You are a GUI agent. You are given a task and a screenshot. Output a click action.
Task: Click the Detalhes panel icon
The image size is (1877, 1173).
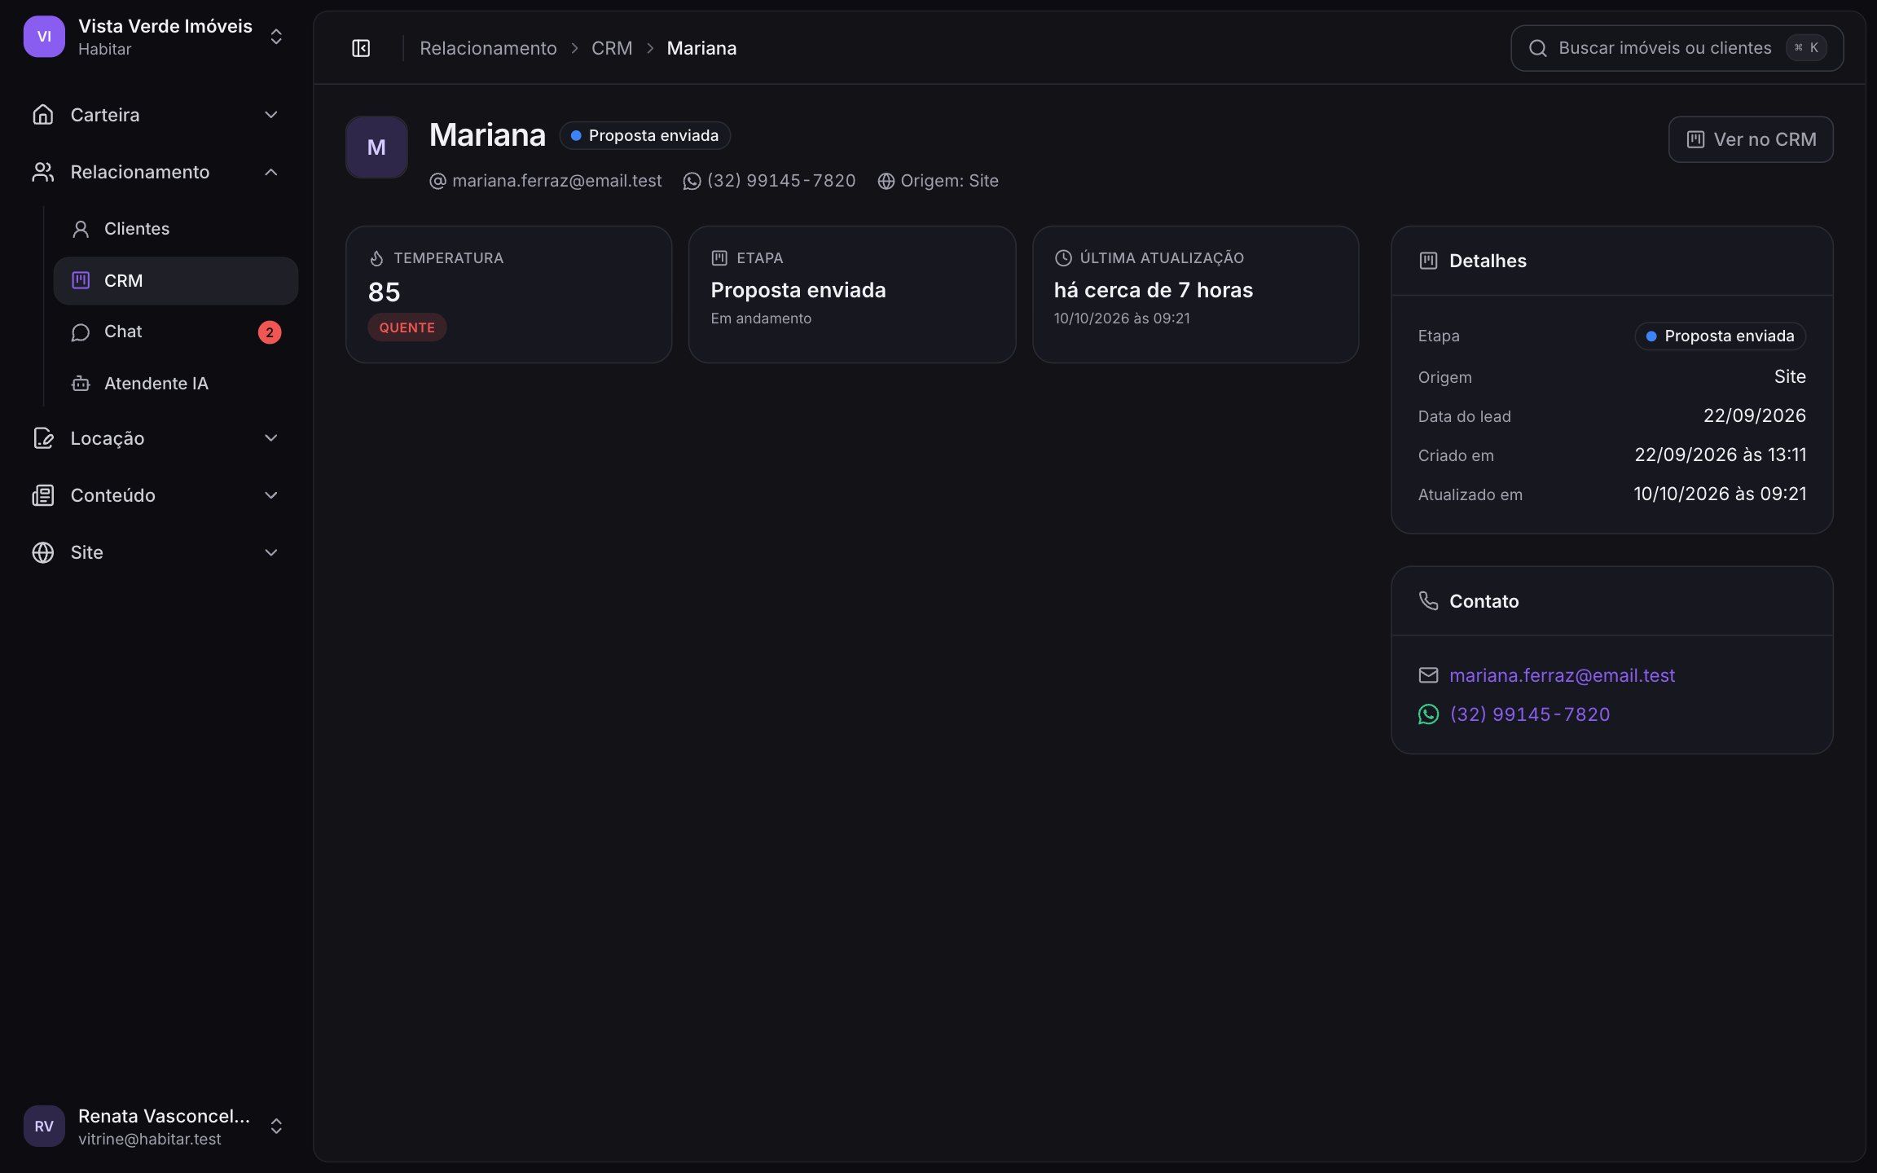[x=1428, y=261]
